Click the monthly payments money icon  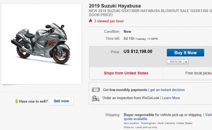pos(96,90)
